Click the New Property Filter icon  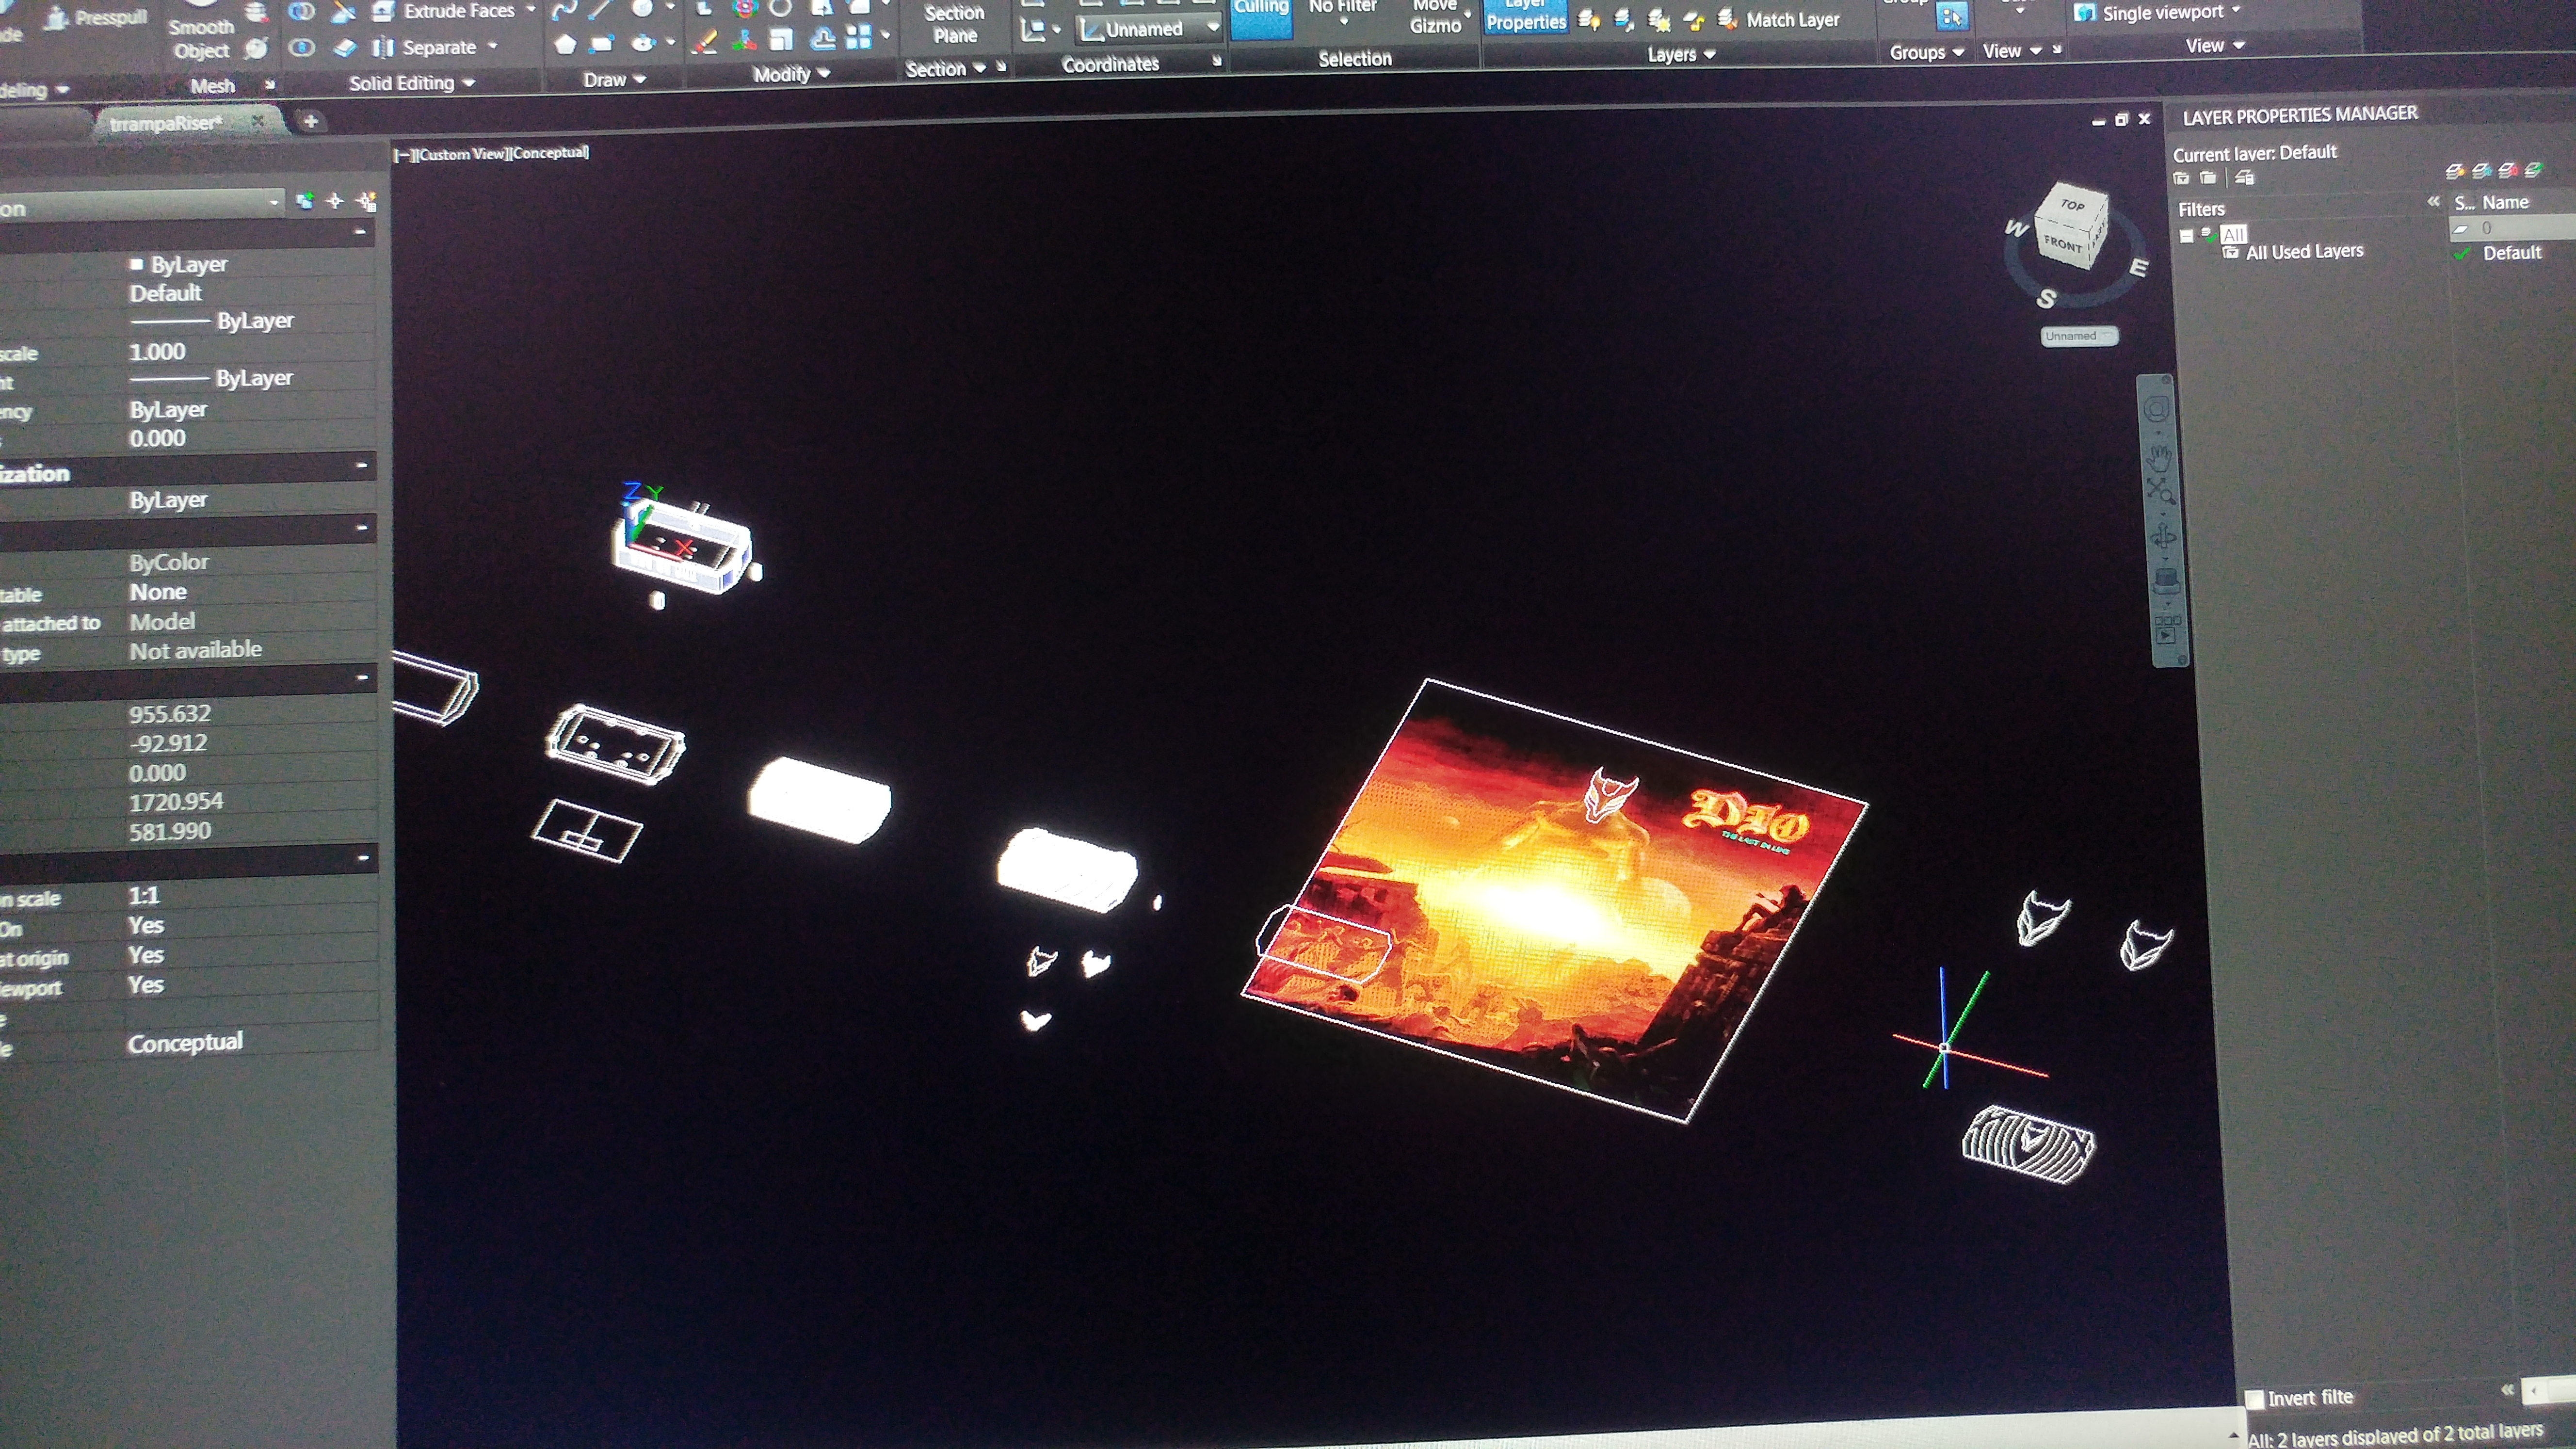coord(2182,178)
